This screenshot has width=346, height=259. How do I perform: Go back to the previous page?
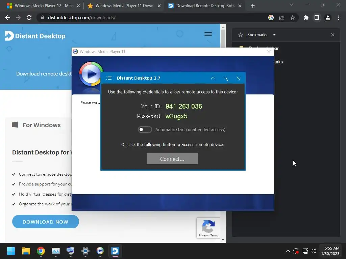tap(7, 18)
